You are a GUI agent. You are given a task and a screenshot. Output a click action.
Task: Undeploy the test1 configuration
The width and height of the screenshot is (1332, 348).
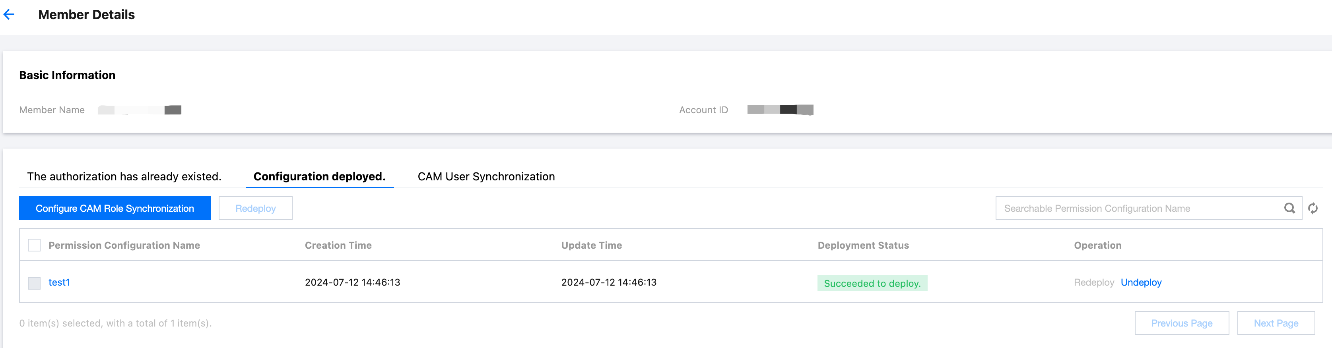point(1141,282)
